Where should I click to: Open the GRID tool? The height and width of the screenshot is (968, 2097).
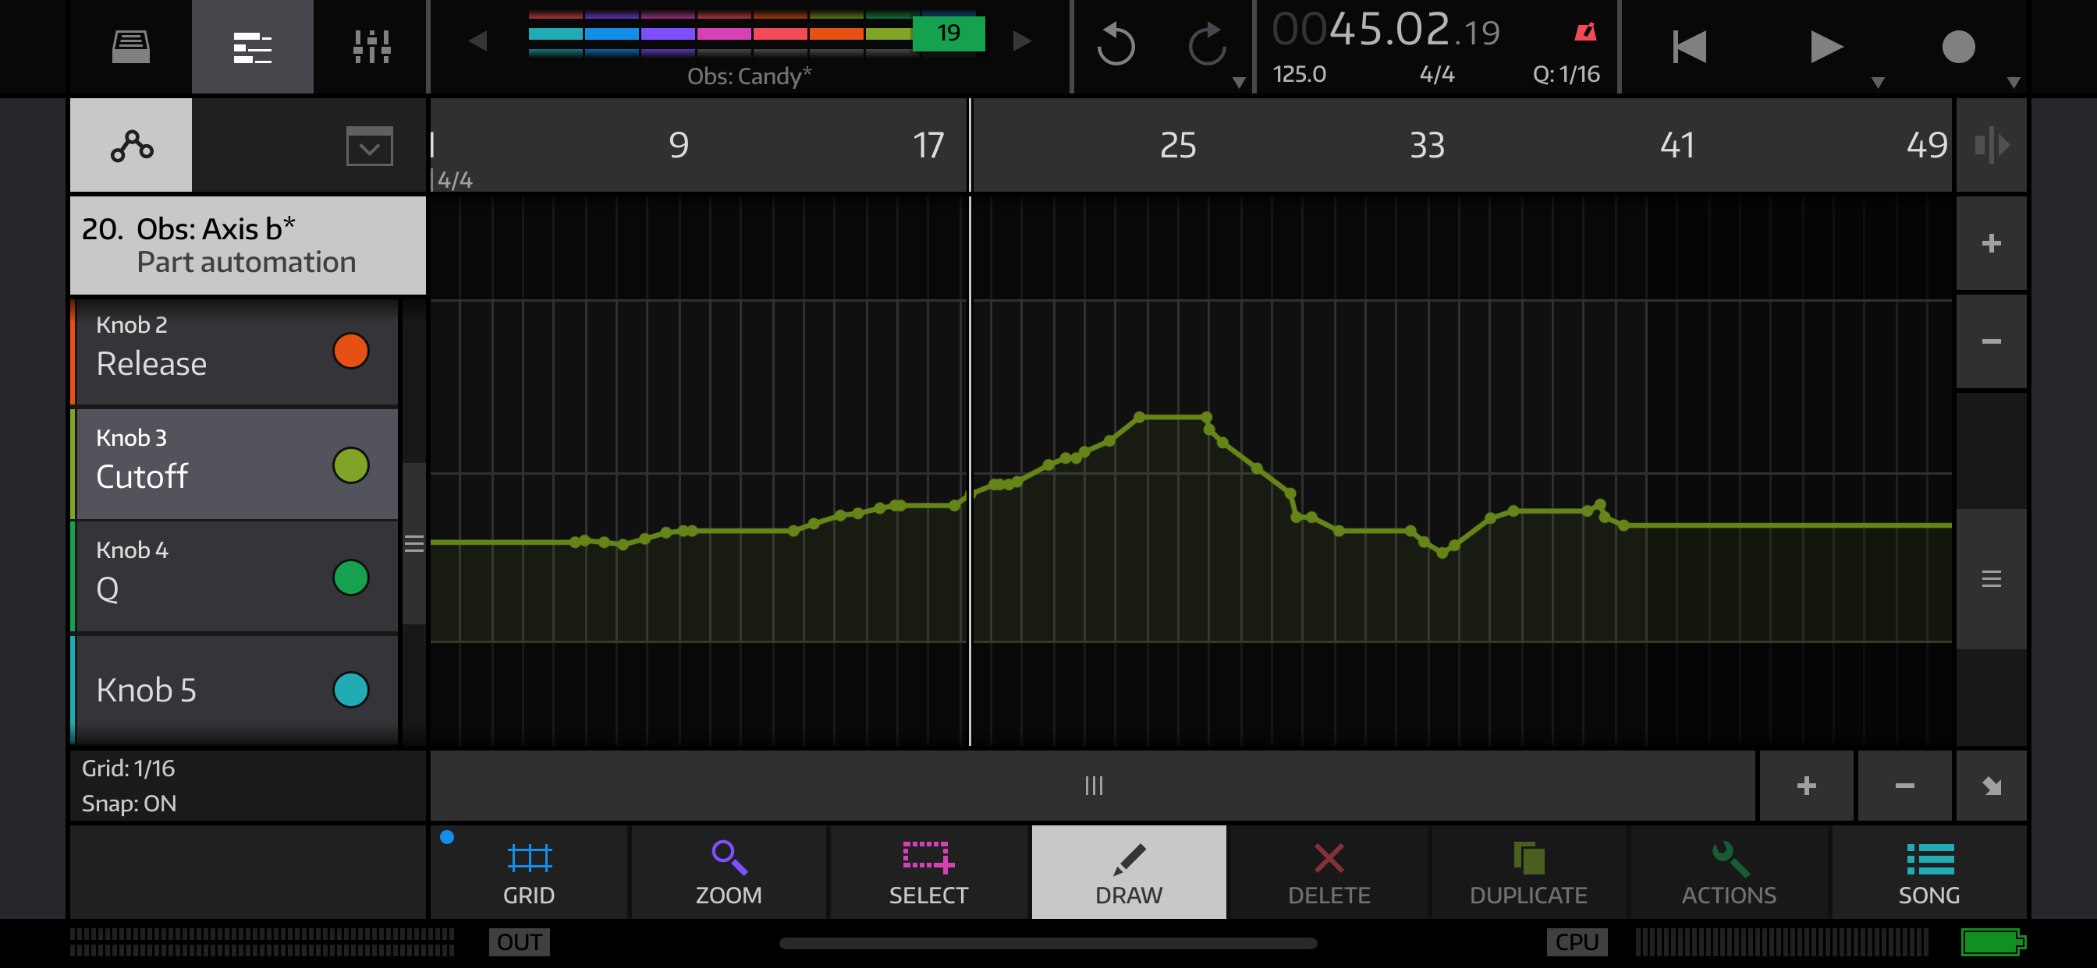click(x=529, y=873)
